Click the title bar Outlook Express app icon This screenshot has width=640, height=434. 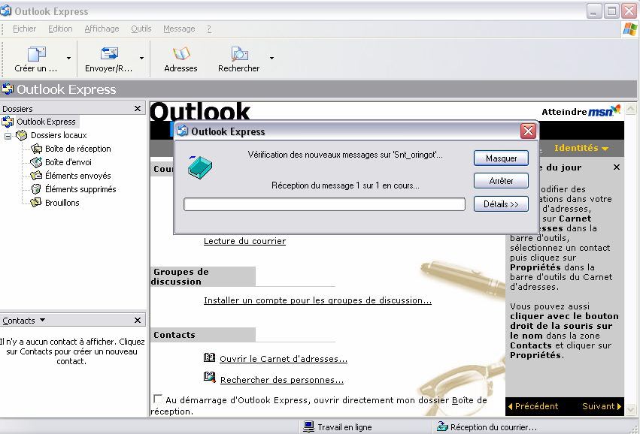[6, 11]
